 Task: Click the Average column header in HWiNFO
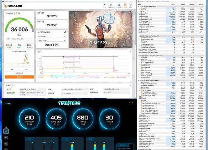tap(201, 4)
